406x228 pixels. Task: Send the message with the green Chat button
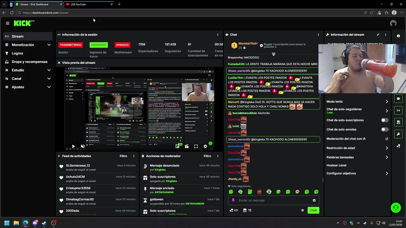coord(313,210)
